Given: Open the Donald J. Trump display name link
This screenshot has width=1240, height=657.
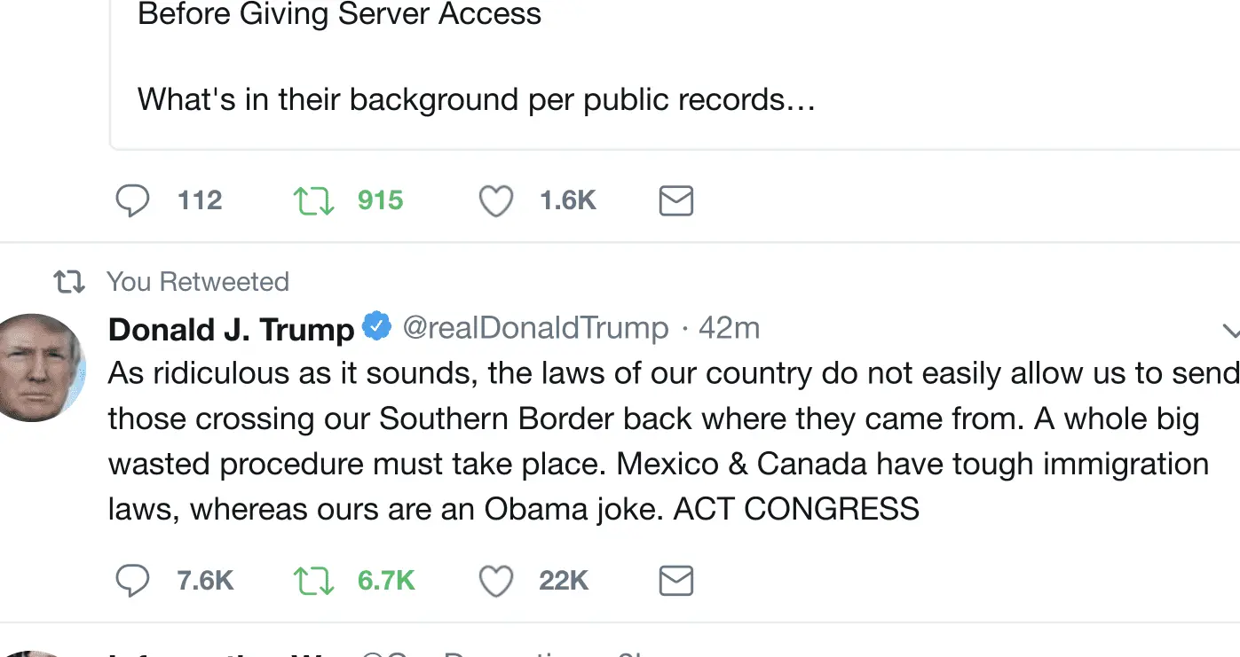Looking at the screenshot, I should tap(231, 329).
